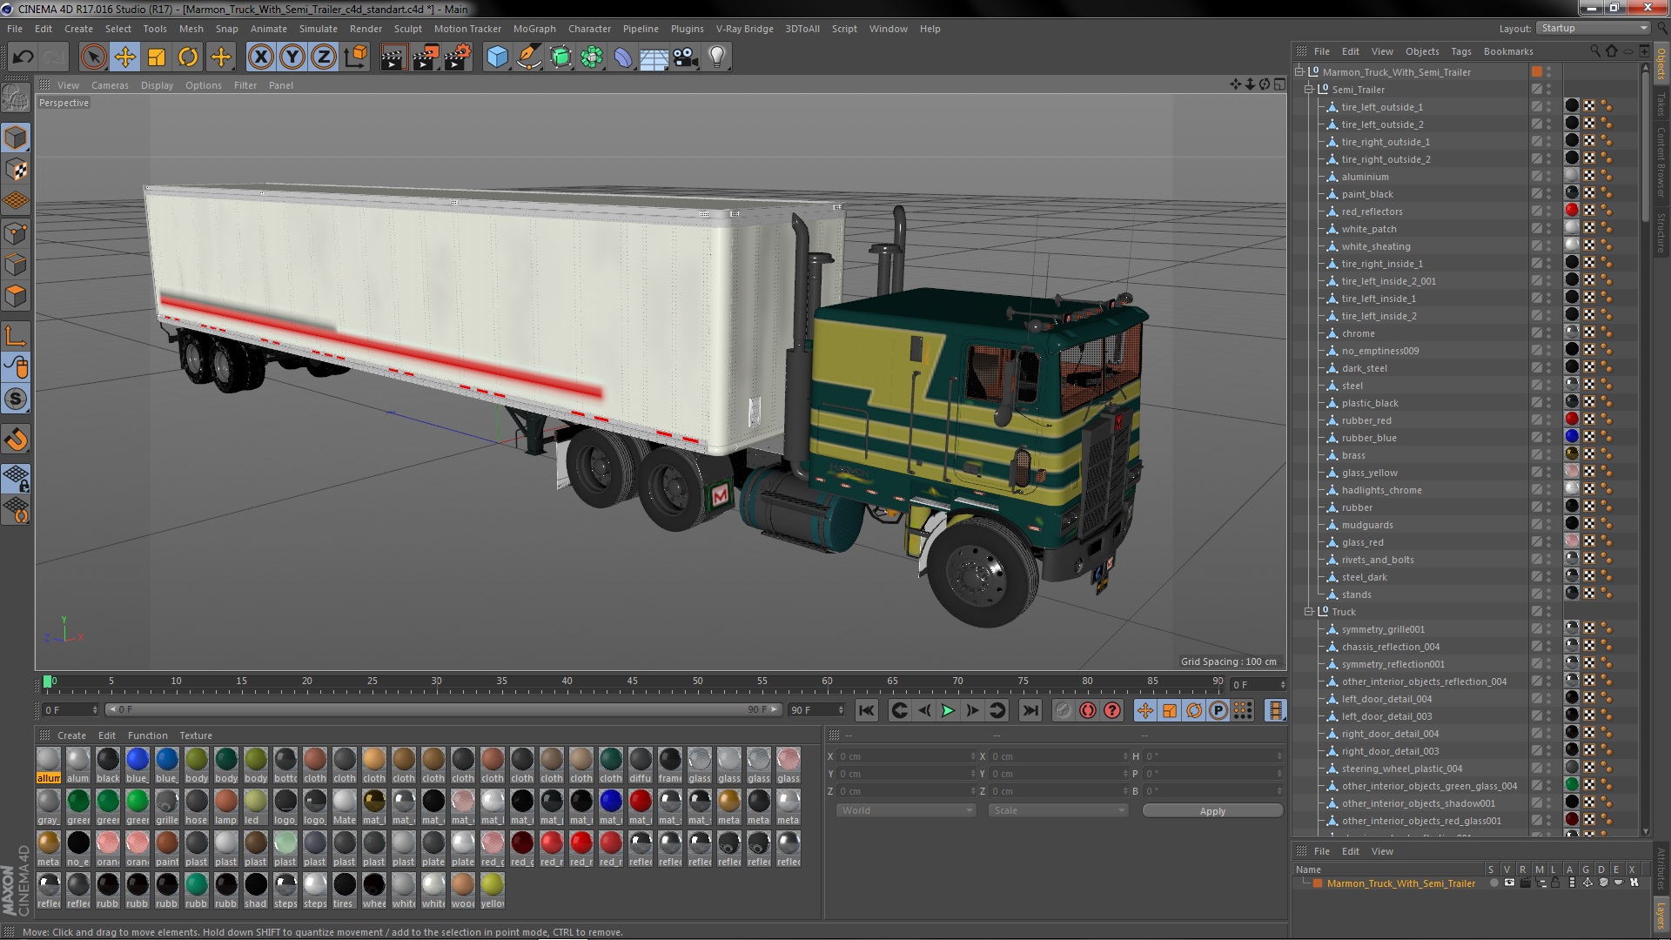The width and height of the screenshot is (1671, 940).
Task: Open the Spline Pen tool
Action: pos(528,57)
